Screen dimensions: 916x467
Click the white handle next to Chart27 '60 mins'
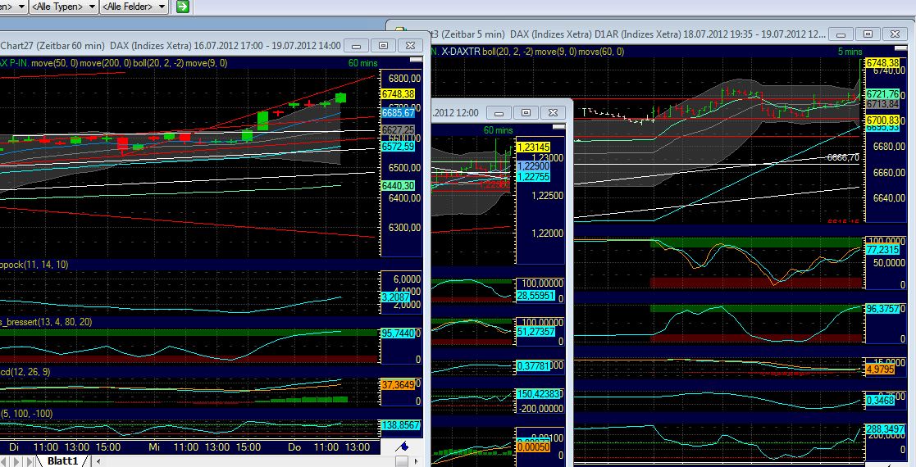tap(415, 60)
